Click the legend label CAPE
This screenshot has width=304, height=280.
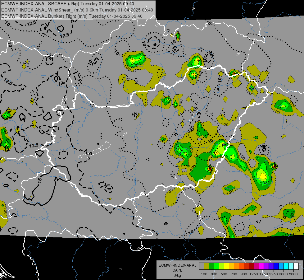tap(177, 270)
